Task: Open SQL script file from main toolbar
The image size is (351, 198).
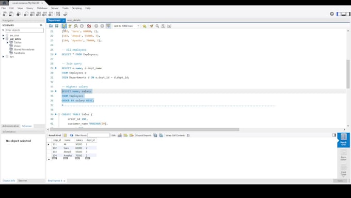Action: point(11,14)
